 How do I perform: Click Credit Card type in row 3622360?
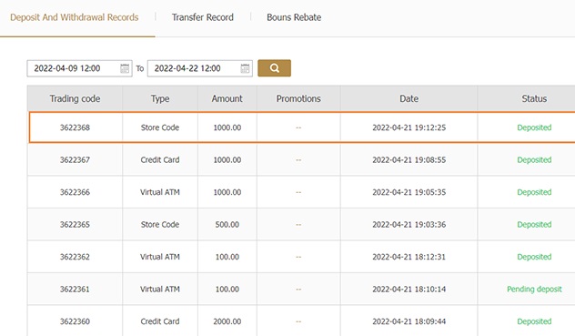[160, 321]
